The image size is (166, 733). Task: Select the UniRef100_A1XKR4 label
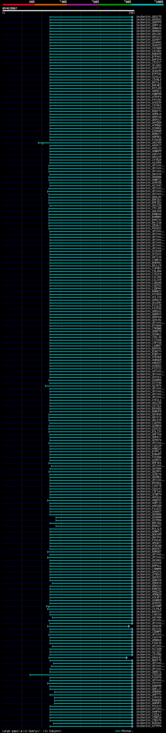[149, 163]
